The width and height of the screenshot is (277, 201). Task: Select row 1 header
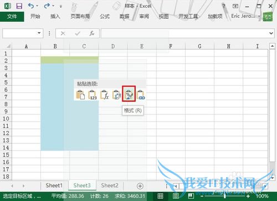pos(6,53)
